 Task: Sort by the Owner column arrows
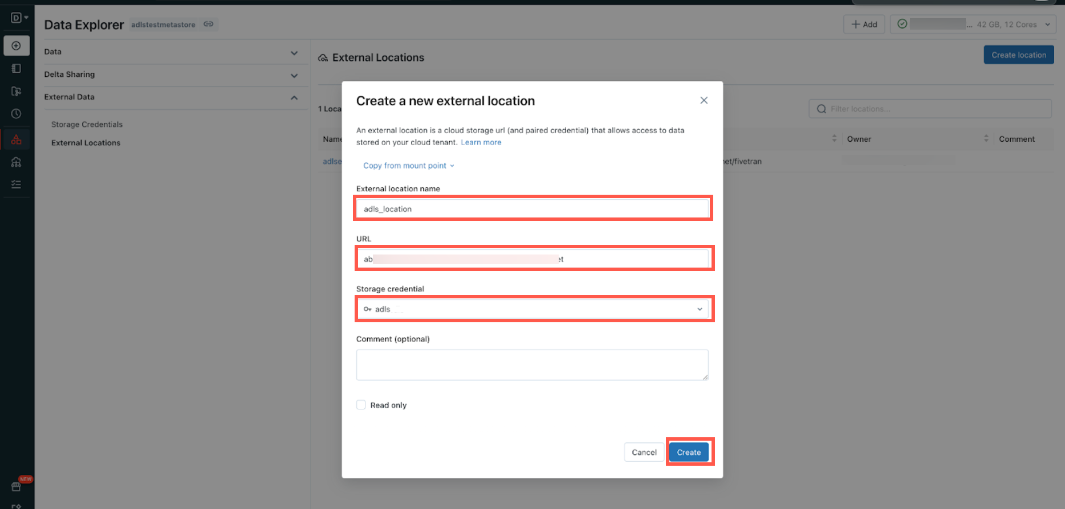pyautogui.click(x=986, y=138)
